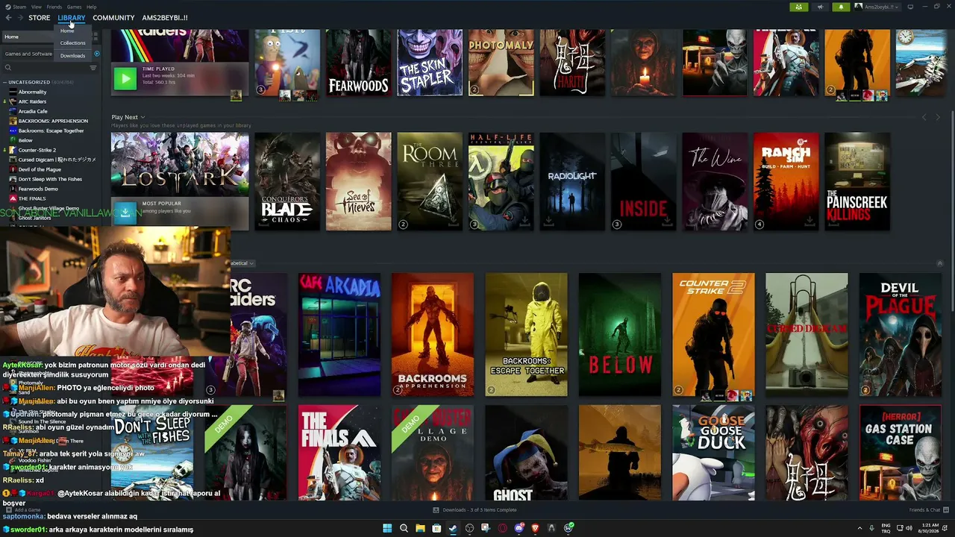Select Arcadia Cafe in the game list
955x537 pixels.
[x=33, y=111]
